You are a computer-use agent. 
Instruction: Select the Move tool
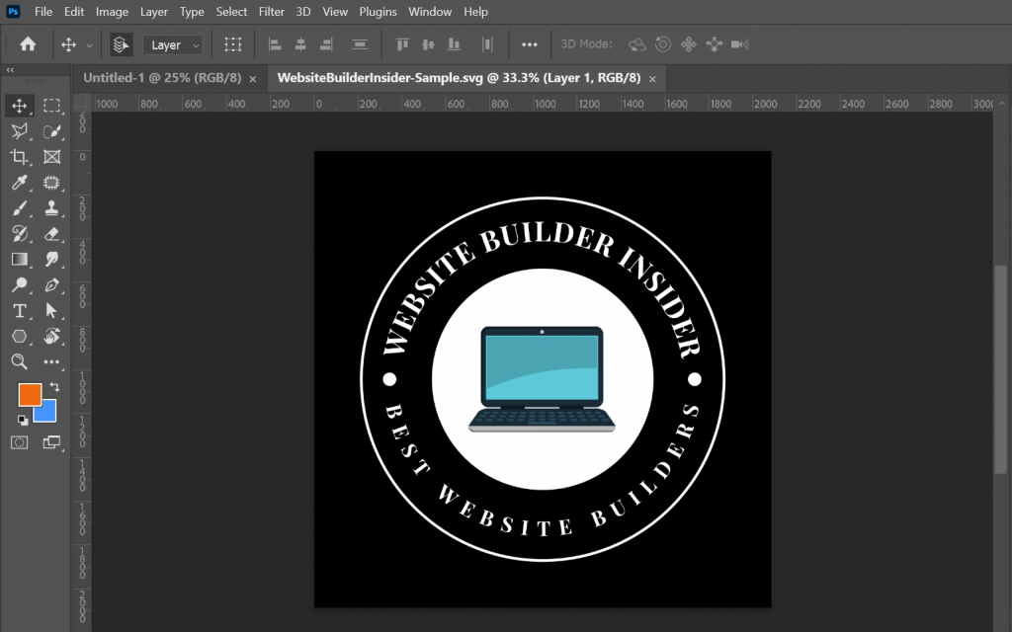click(20, 105)
